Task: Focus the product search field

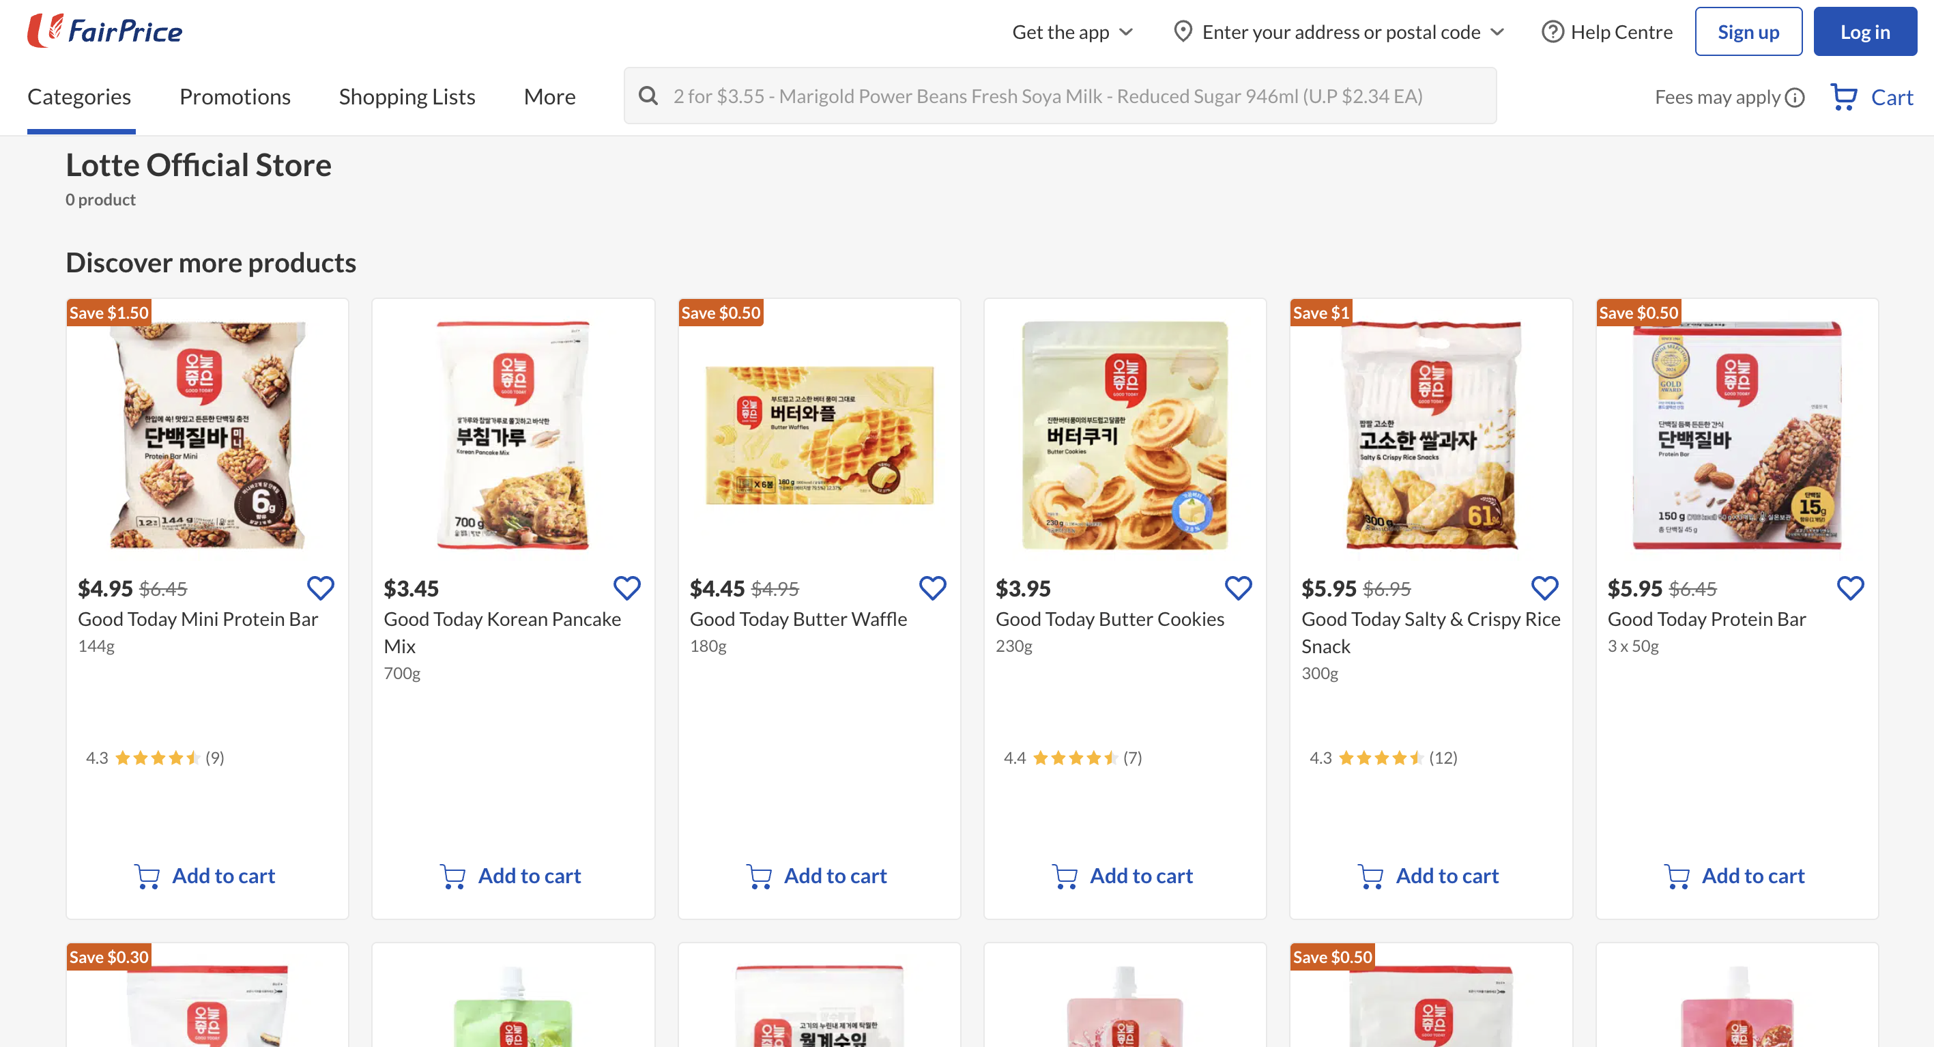Action: (x=1059, y=96)
